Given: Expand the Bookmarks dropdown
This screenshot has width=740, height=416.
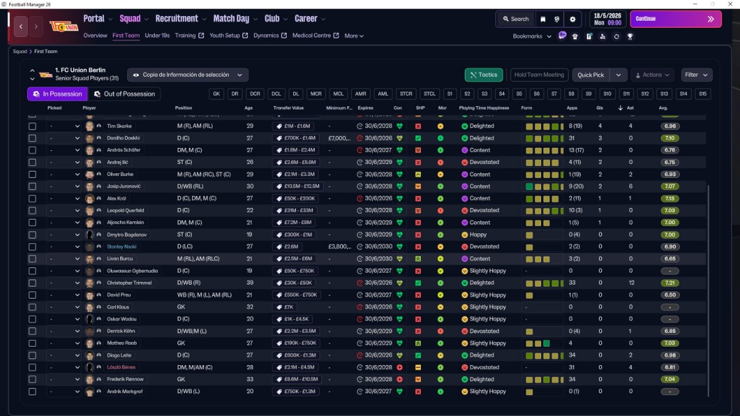Looking at the screenshot, I should coord(532,36).
